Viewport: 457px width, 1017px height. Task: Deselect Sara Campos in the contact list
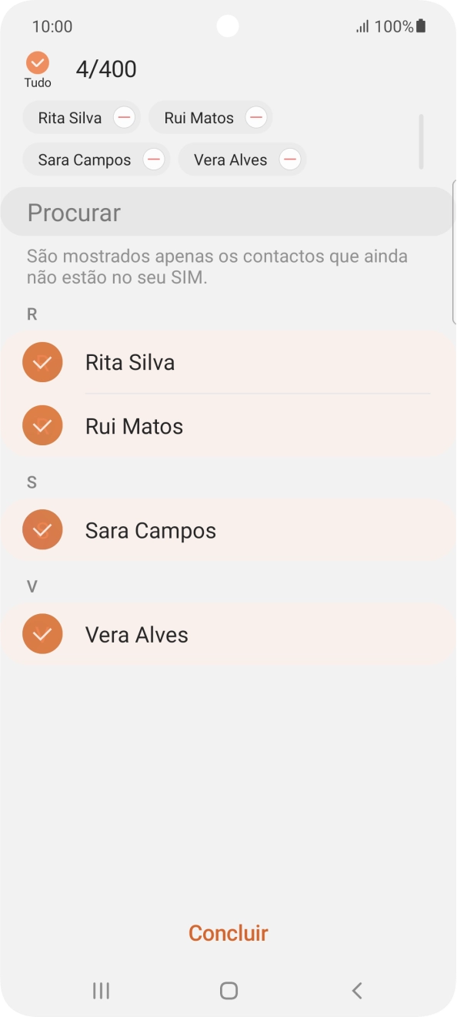[x=42, y=529]
